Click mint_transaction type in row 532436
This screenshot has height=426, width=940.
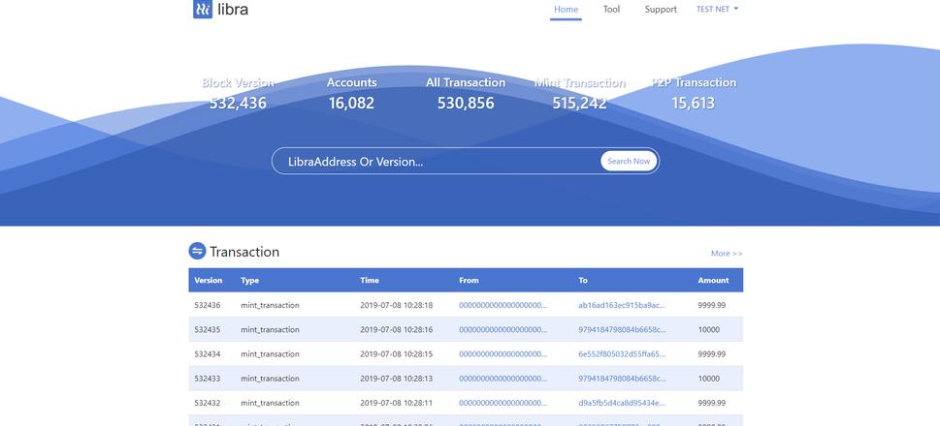[270, 305]
